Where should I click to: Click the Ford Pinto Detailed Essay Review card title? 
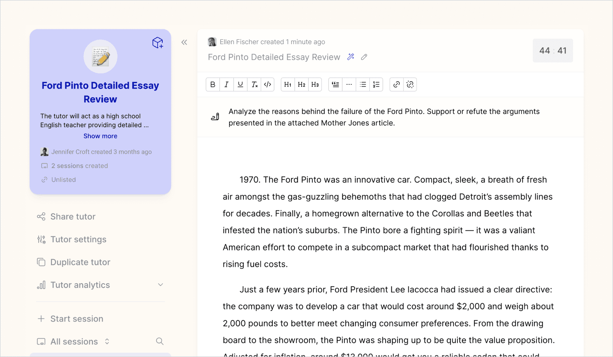(x=100, y=92)
